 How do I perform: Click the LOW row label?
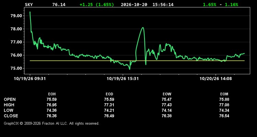pos(9,110)
